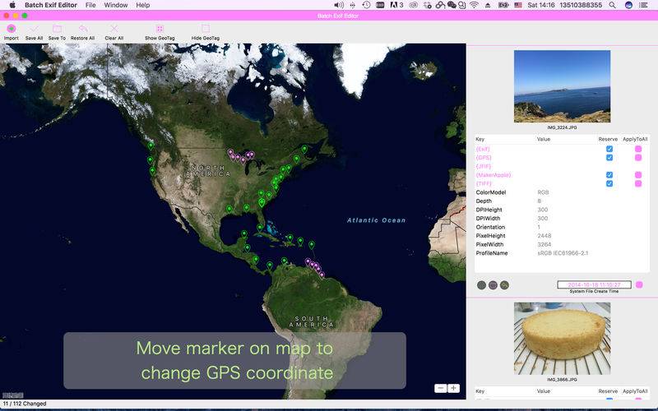Viewport: 658px width, 411px height.
Task: Click ApplyToAll pink button for {GPS}
Action: tap(638, 158)
